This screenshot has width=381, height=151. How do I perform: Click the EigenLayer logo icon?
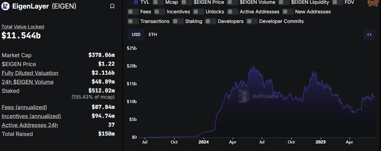[6, 6]
